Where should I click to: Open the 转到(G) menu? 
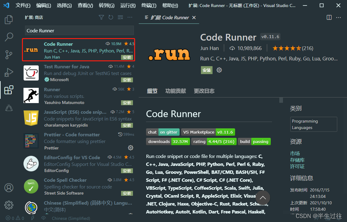click(x=106, y=5)
